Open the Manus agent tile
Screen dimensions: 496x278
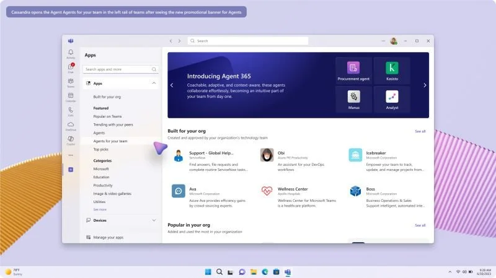click(x=353, y=100)
